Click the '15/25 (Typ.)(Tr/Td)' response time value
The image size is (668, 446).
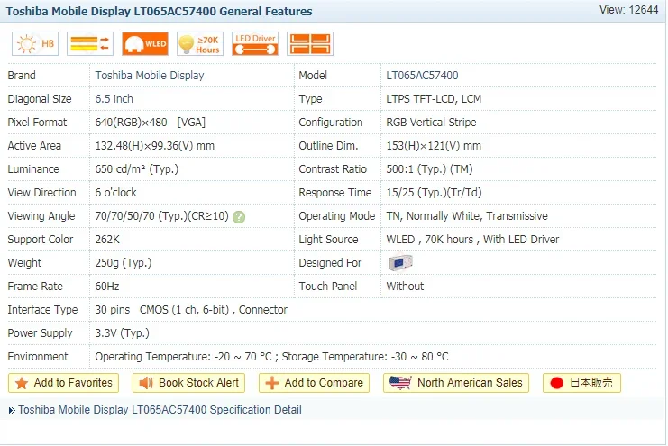click(x=435, y=193)
